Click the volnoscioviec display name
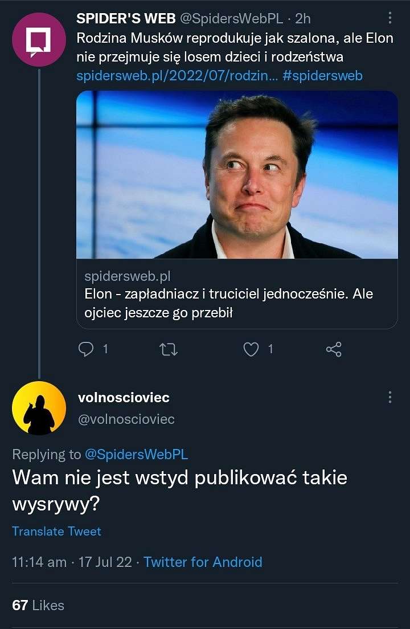This screenshot has height=629, width=410. 124,398
